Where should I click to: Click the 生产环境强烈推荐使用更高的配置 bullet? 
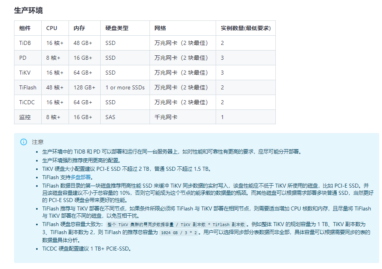[x=82, y=161]
